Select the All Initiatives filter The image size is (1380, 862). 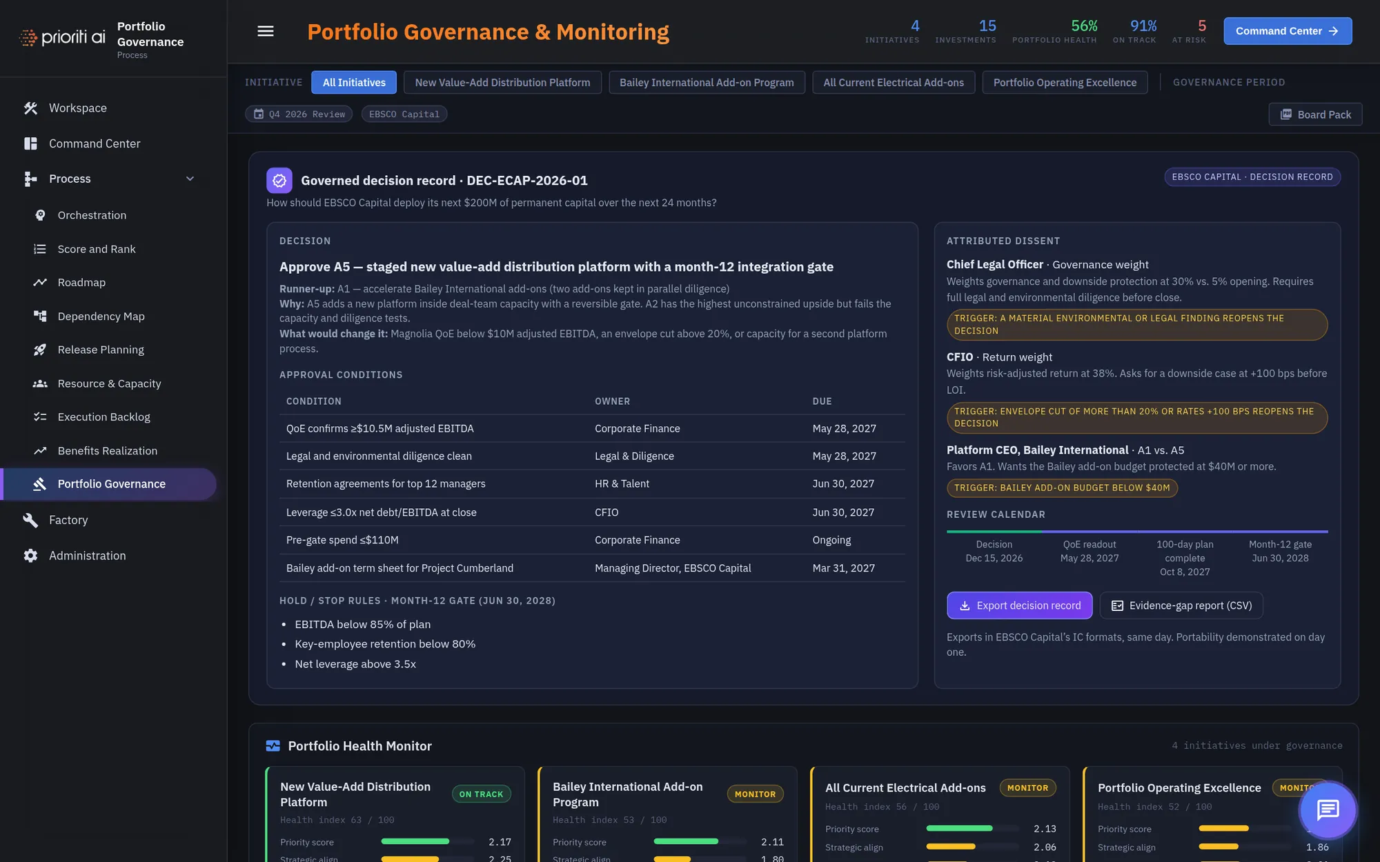[354, 83]
